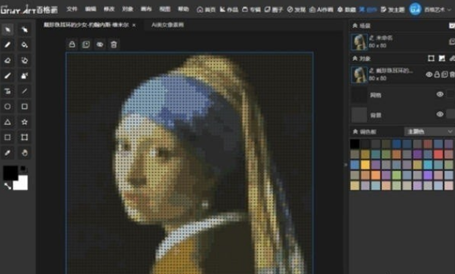The image size is (455, 274).
Task: Select the Rectangle shape tool
Action: click(x=24, y=107)
